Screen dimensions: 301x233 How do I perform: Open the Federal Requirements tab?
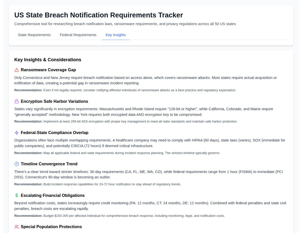point(78,35)
